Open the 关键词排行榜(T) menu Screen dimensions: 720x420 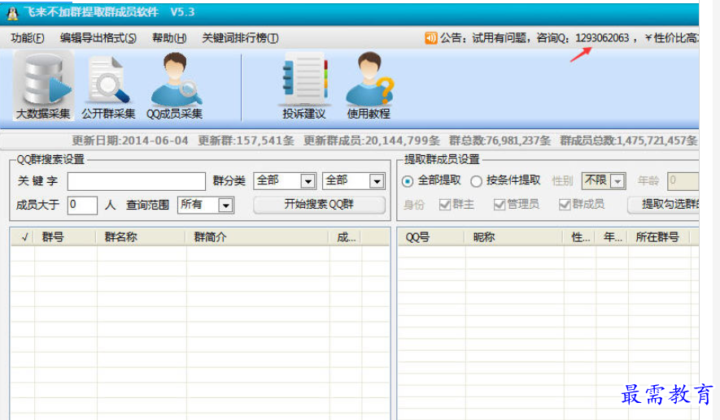240,38
